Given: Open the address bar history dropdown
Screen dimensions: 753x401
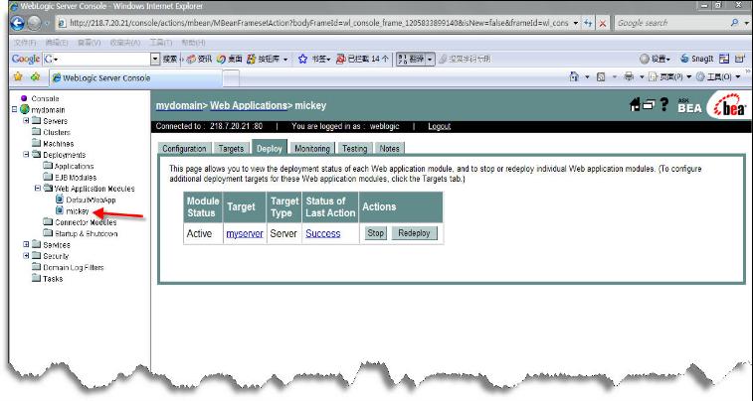Looking at the screenshot, I should point(575,23).
